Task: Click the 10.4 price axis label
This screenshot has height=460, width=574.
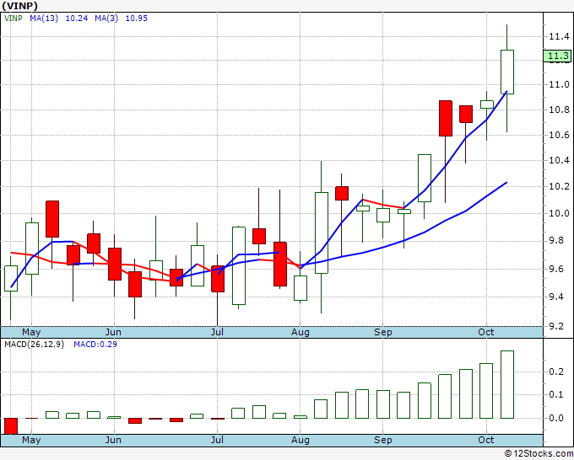Action: pos(559,160)
